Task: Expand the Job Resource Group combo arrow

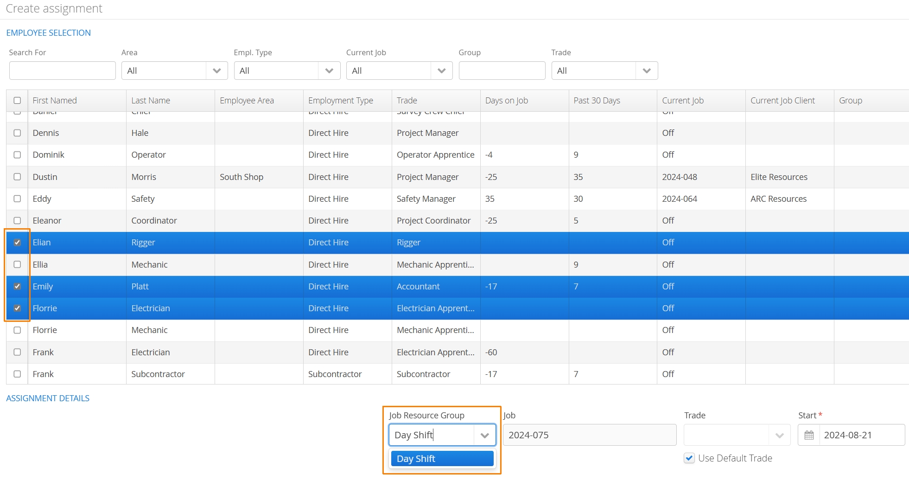Action: 485,435
